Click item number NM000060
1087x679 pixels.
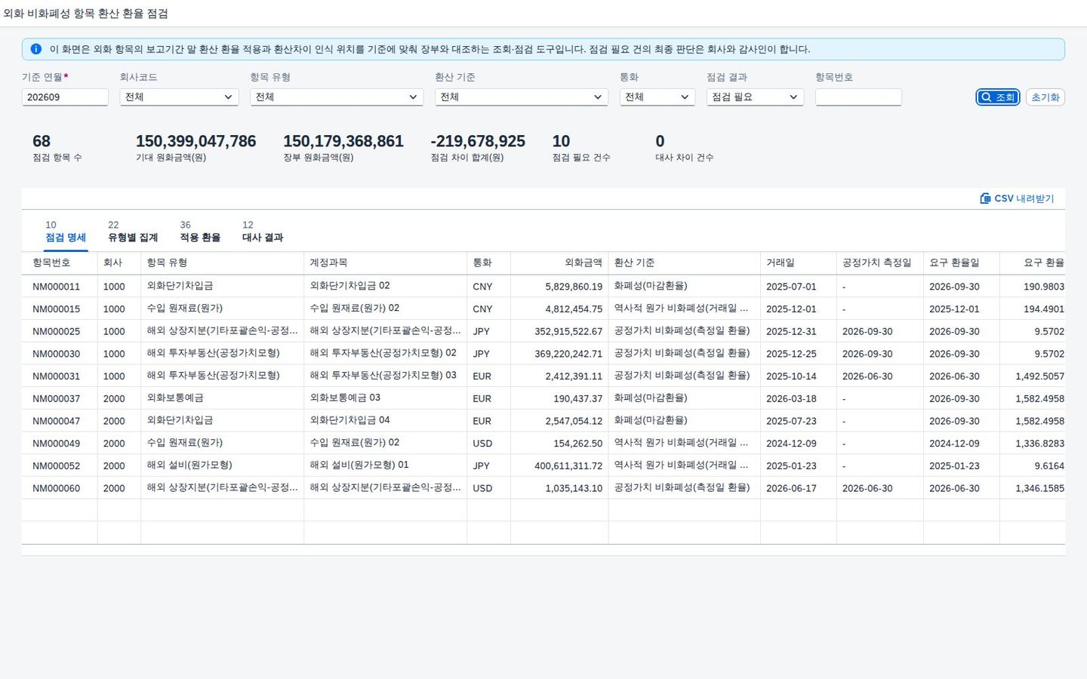(56, 488)
